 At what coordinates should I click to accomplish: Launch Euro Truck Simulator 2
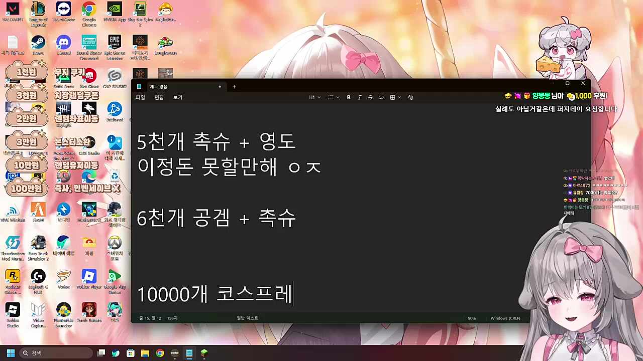coord(38,248)
